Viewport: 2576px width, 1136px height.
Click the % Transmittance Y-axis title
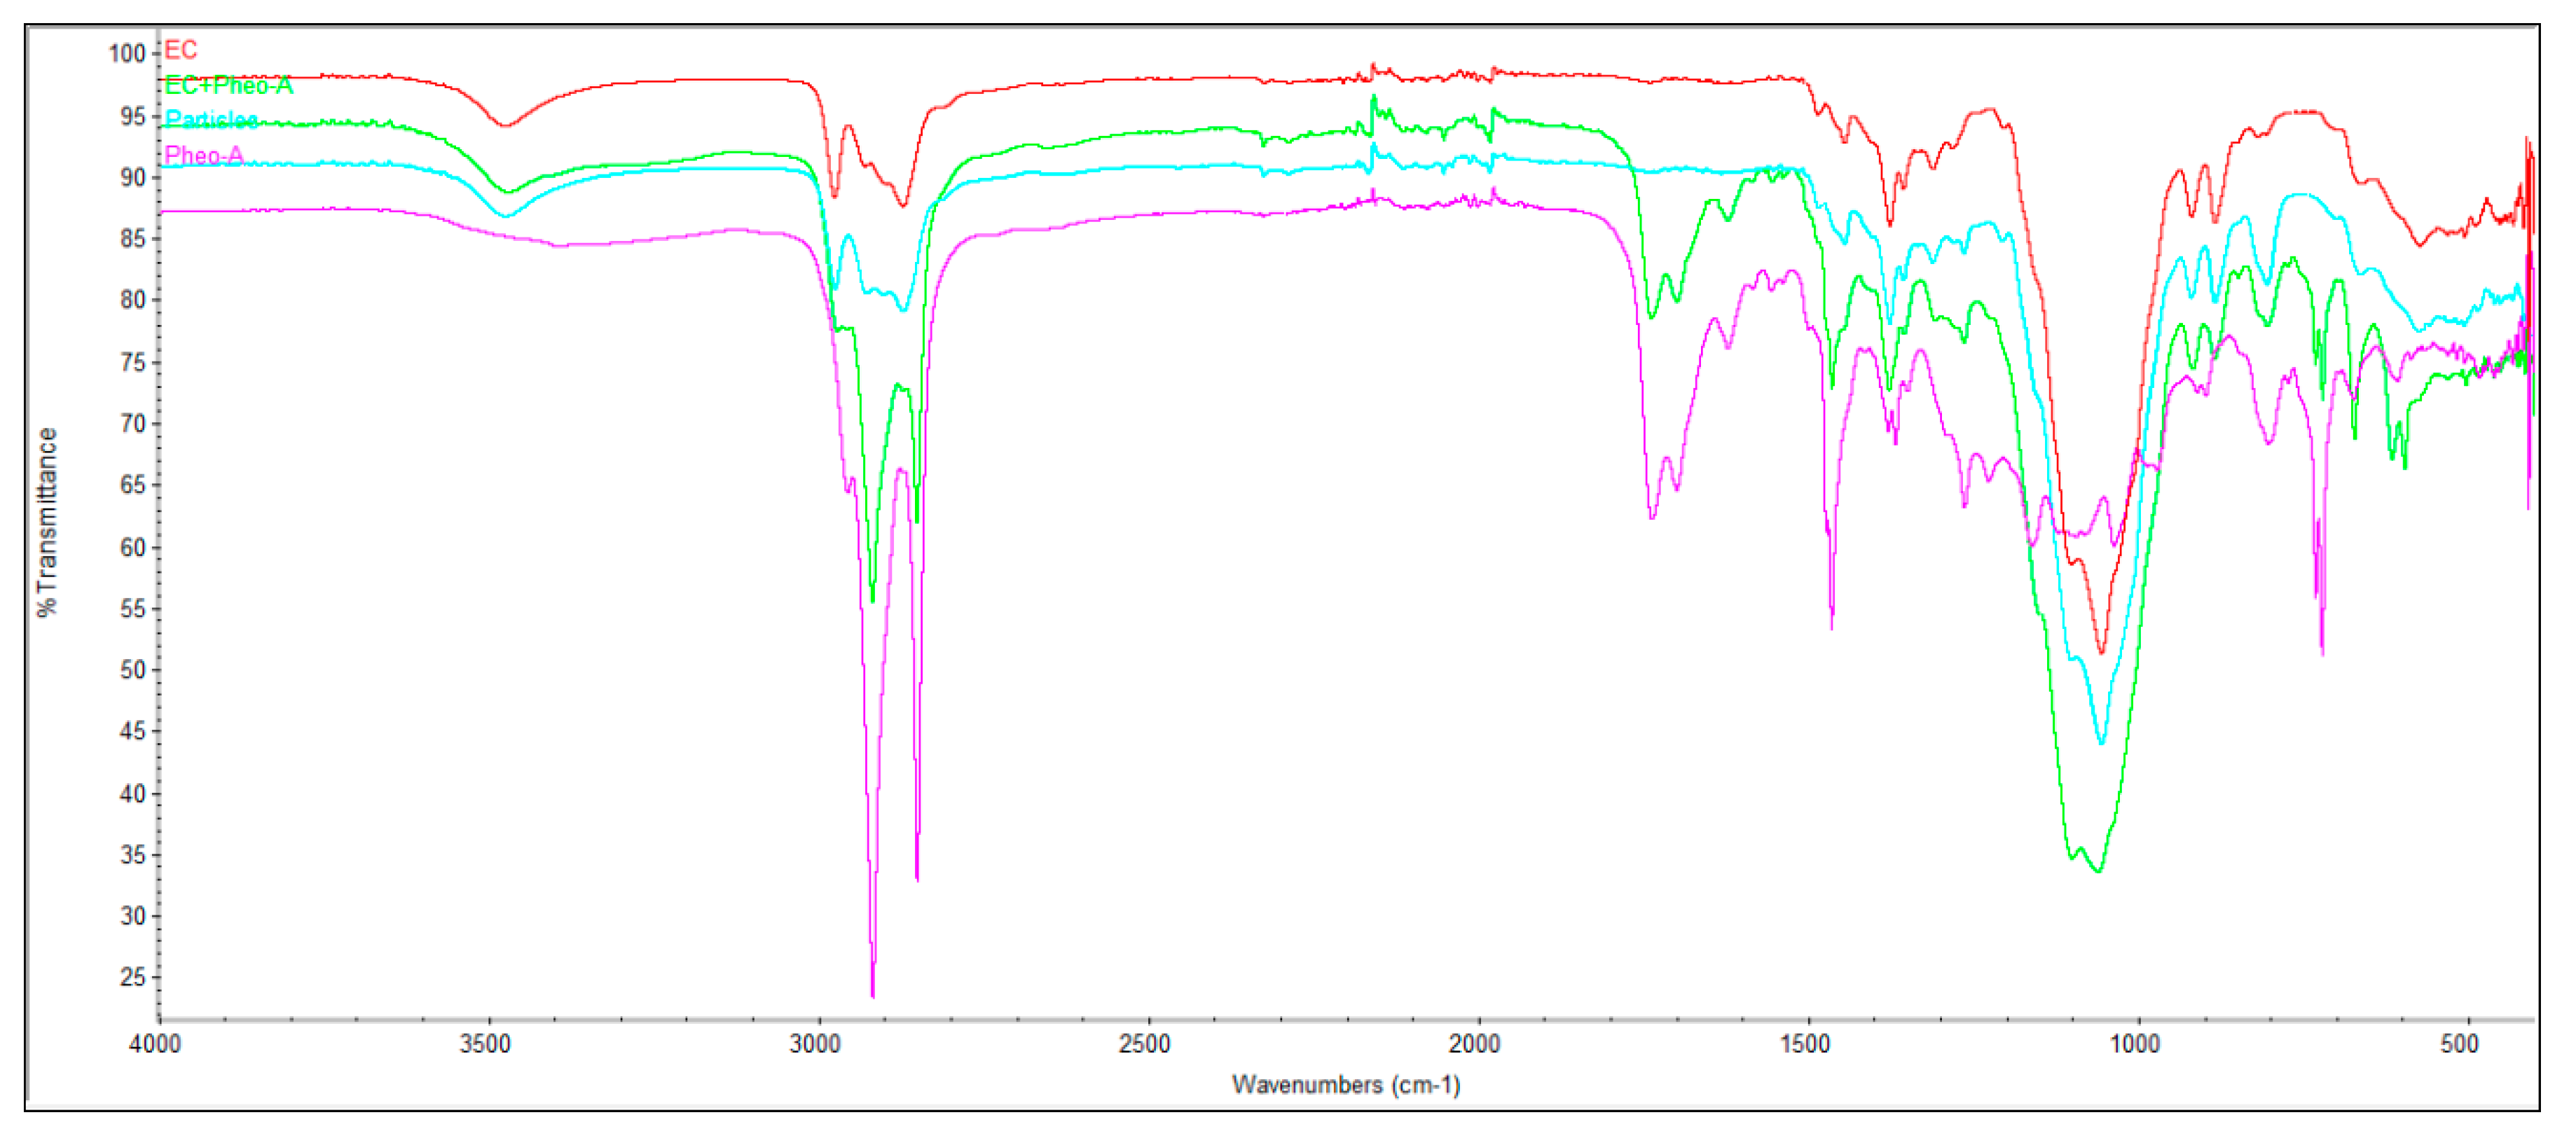[x=47, y=523]
